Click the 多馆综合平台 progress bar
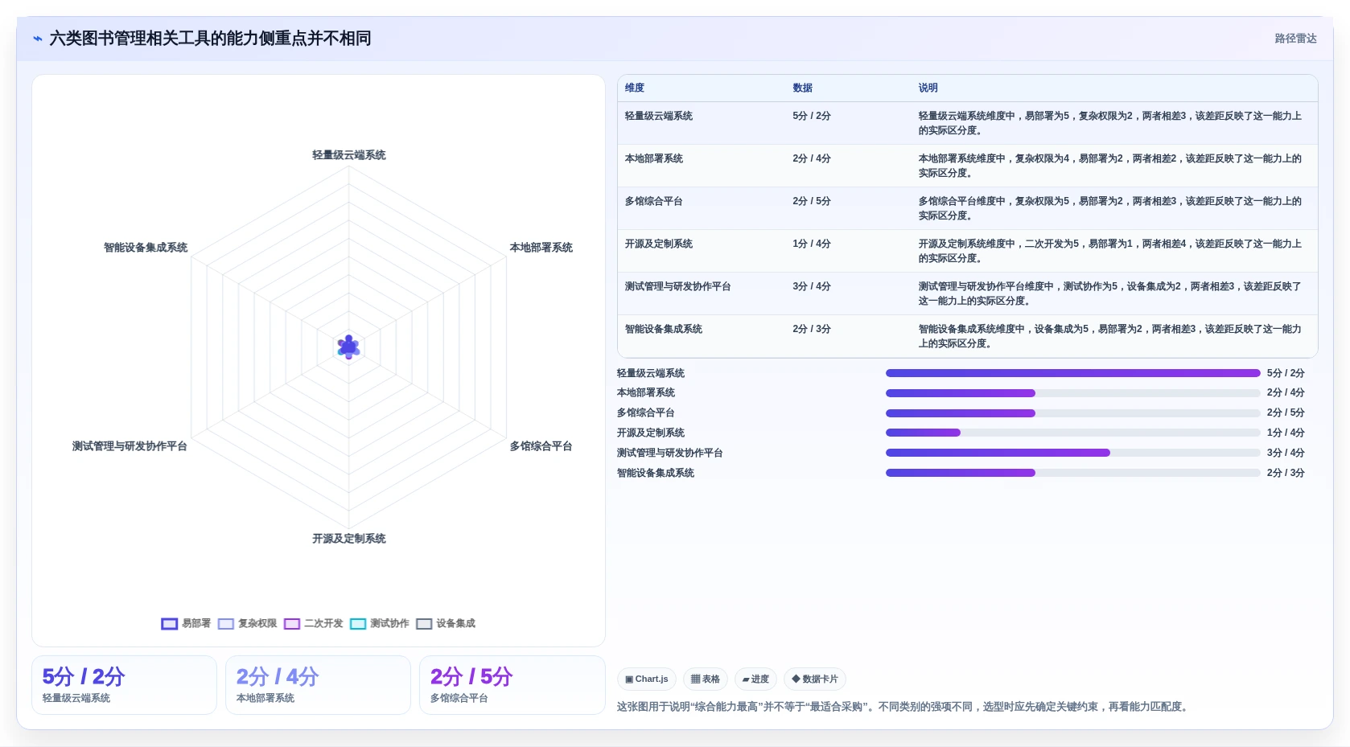This screenshot has width=1350, height=747. pyautogui.click(x=1072, y=413)
